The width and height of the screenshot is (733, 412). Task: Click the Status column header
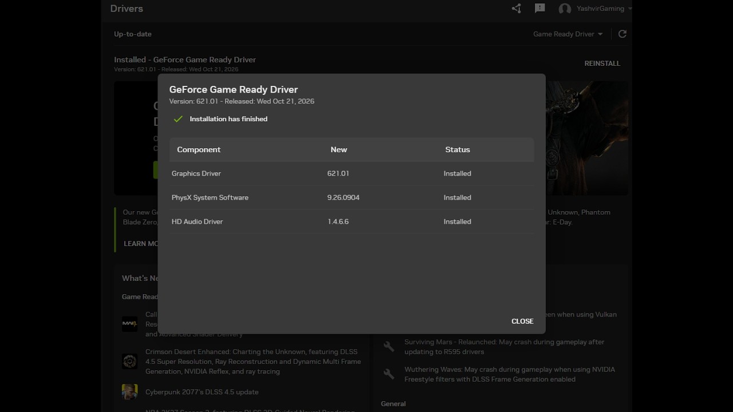point(458,149)
